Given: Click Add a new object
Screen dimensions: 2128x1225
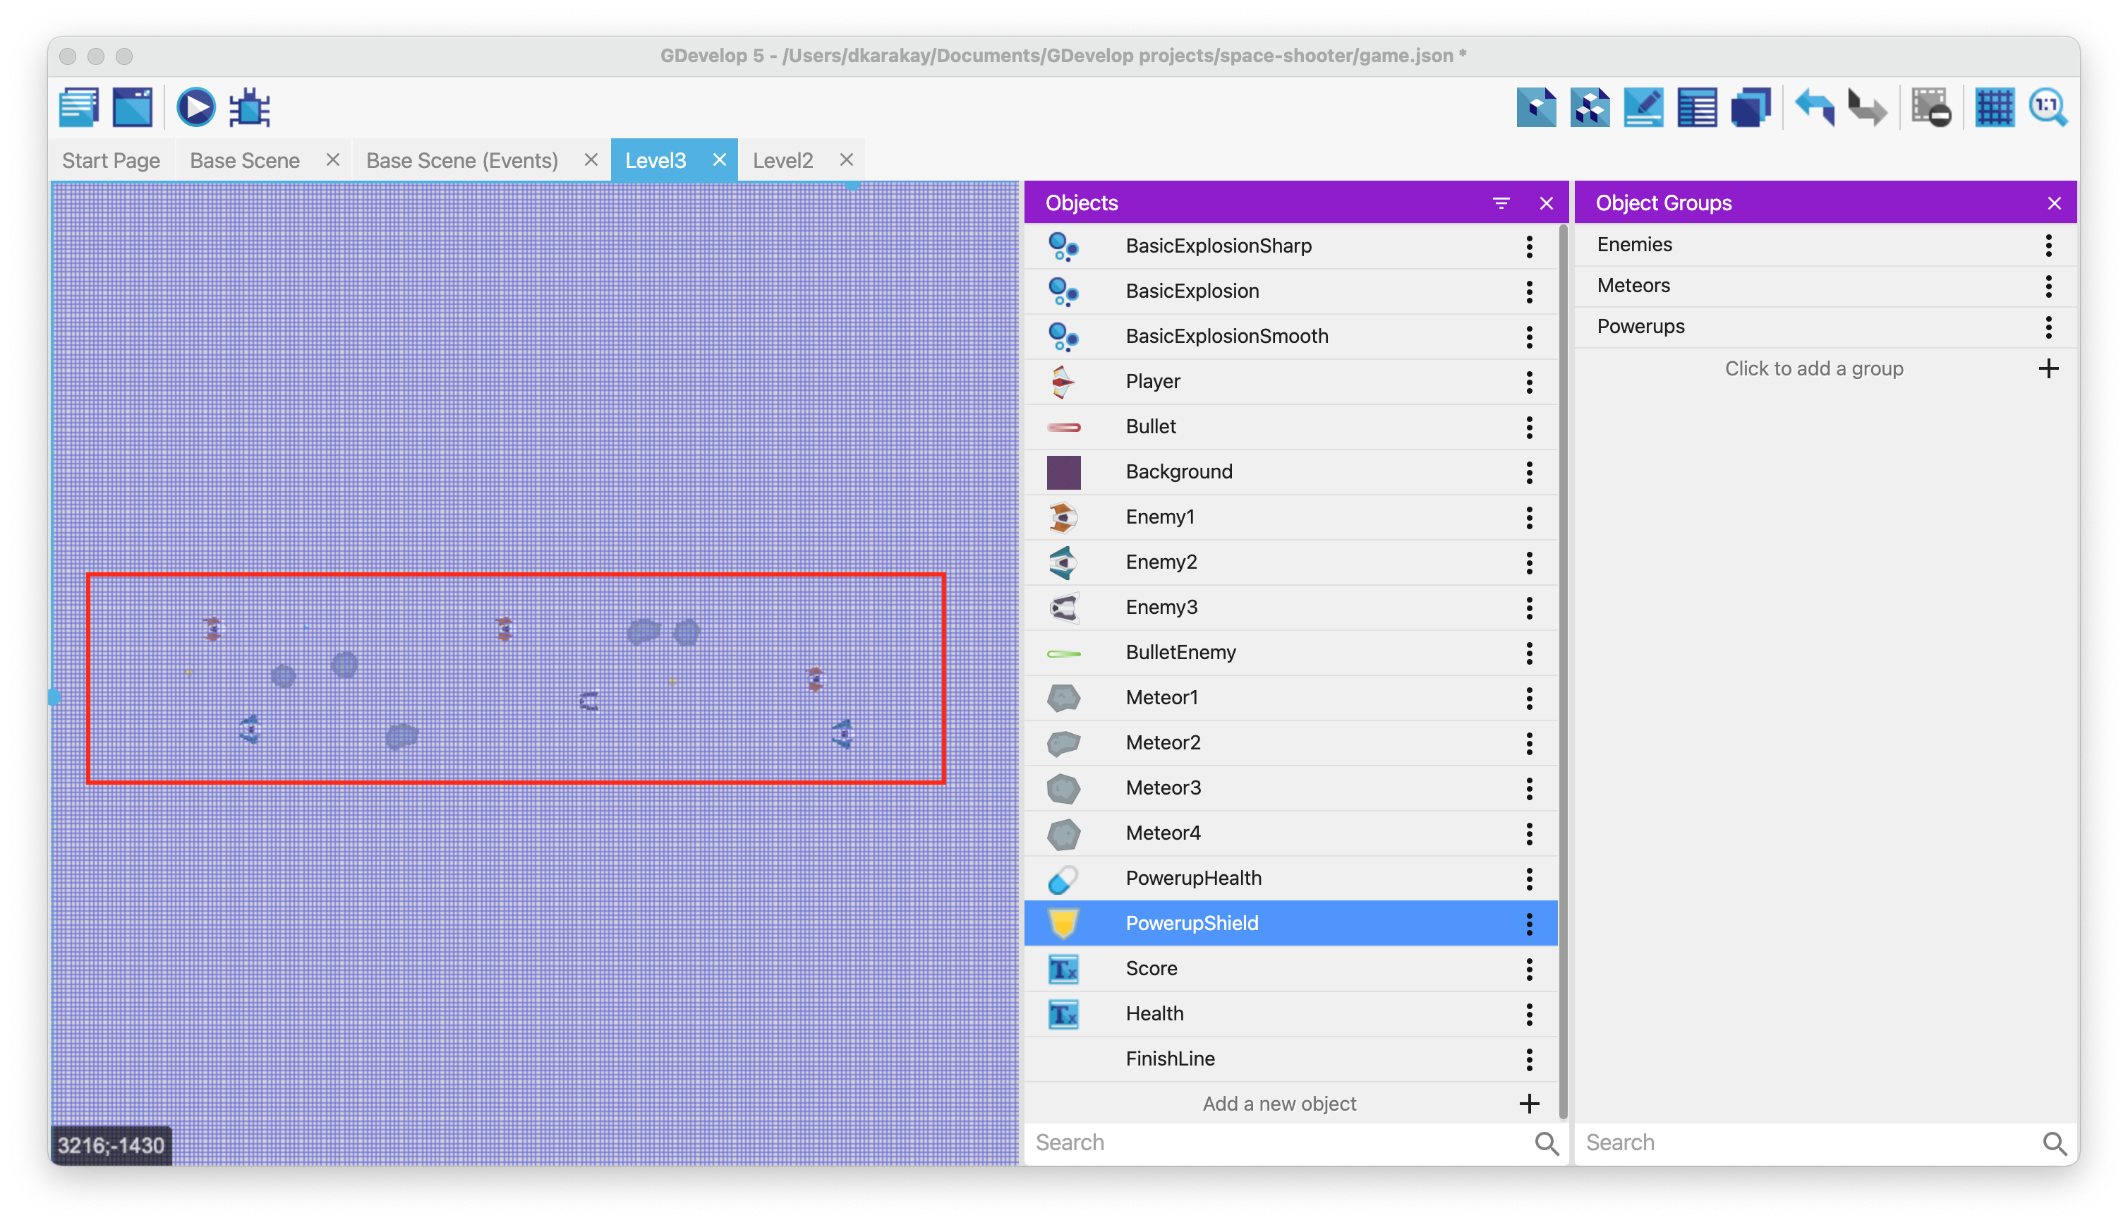Looking at the screenshot, I should (1278, 1104).
